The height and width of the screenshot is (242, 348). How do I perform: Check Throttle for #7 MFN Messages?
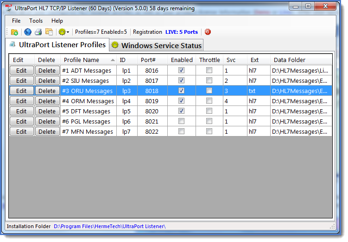[x=209, y=131]
